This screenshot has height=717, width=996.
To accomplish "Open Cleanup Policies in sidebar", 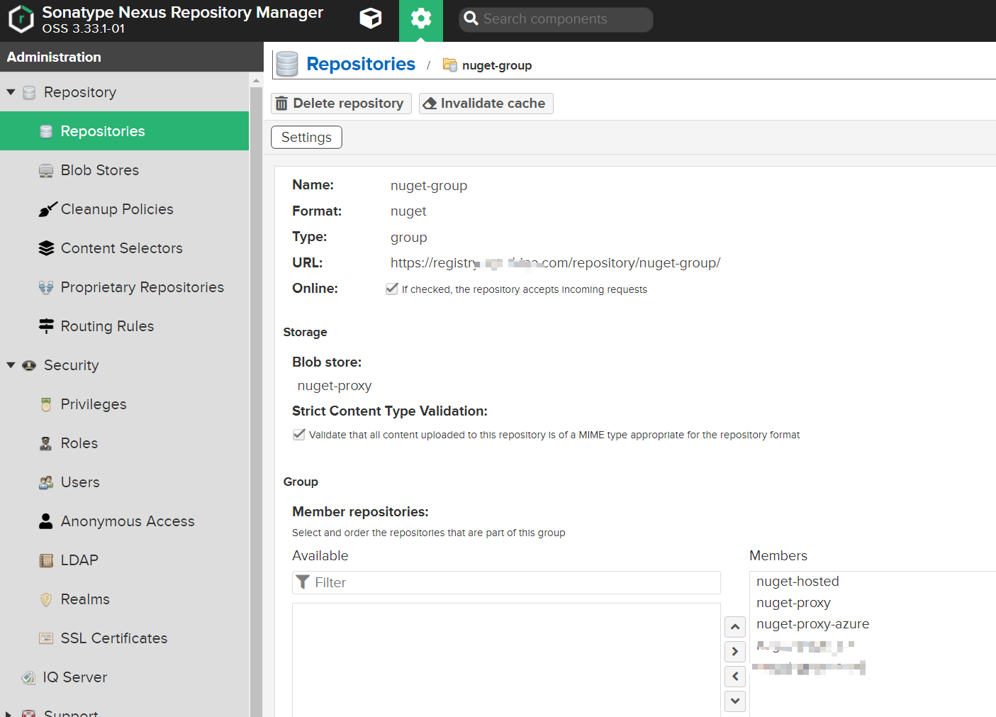I will click(x=124, y=209).
